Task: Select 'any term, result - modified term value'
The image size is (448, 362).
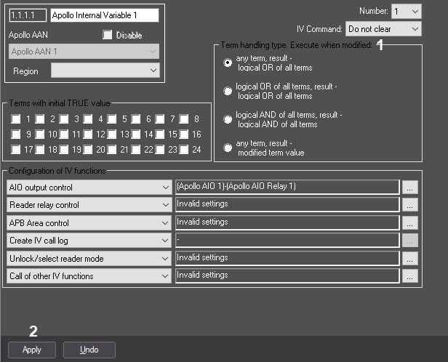Action: pyautogui.click(x=228, y=148)
